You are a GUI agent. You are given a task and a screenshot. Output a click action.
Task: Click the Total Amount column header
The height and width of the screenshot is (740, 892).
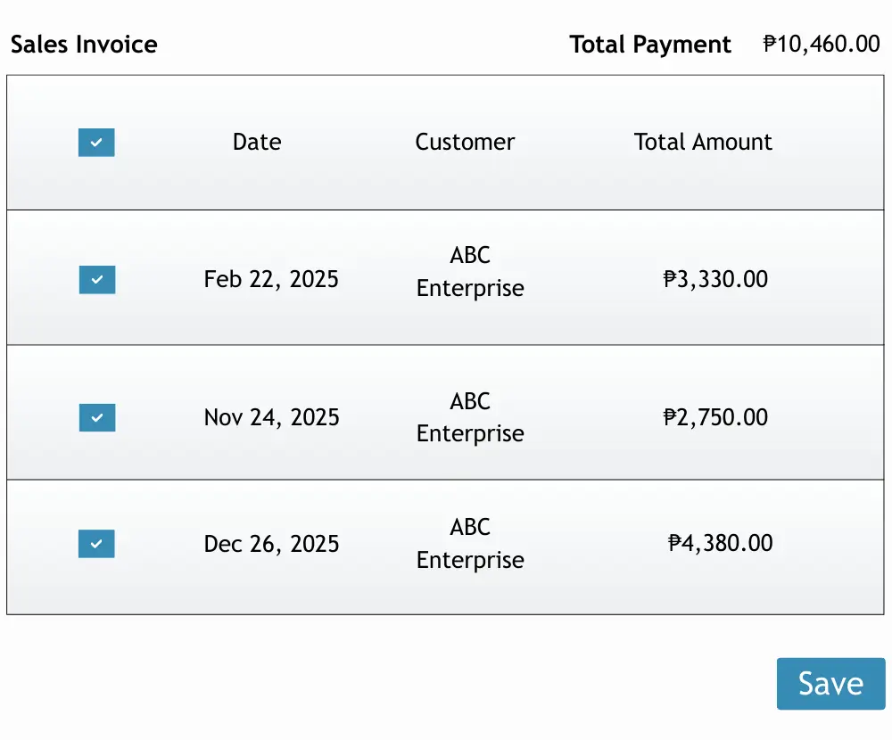[703, 143]
